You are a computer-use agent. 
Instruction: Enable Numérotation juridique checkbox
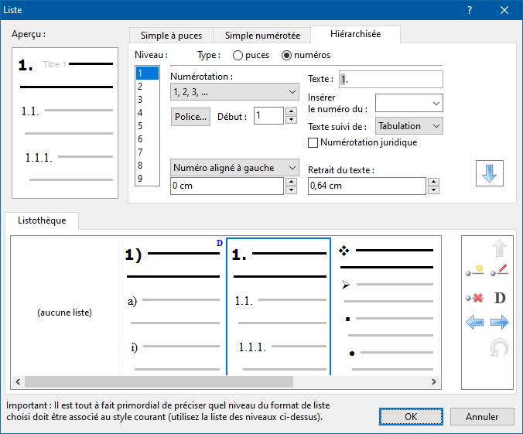pyautogui.click(x=313, y=142)
